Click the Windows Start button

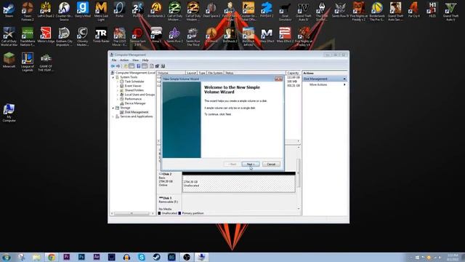7,257
